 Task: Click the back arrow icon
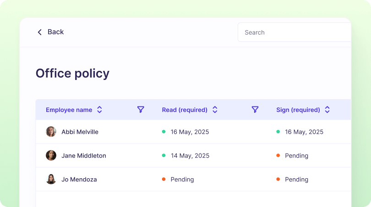[39, 32]
